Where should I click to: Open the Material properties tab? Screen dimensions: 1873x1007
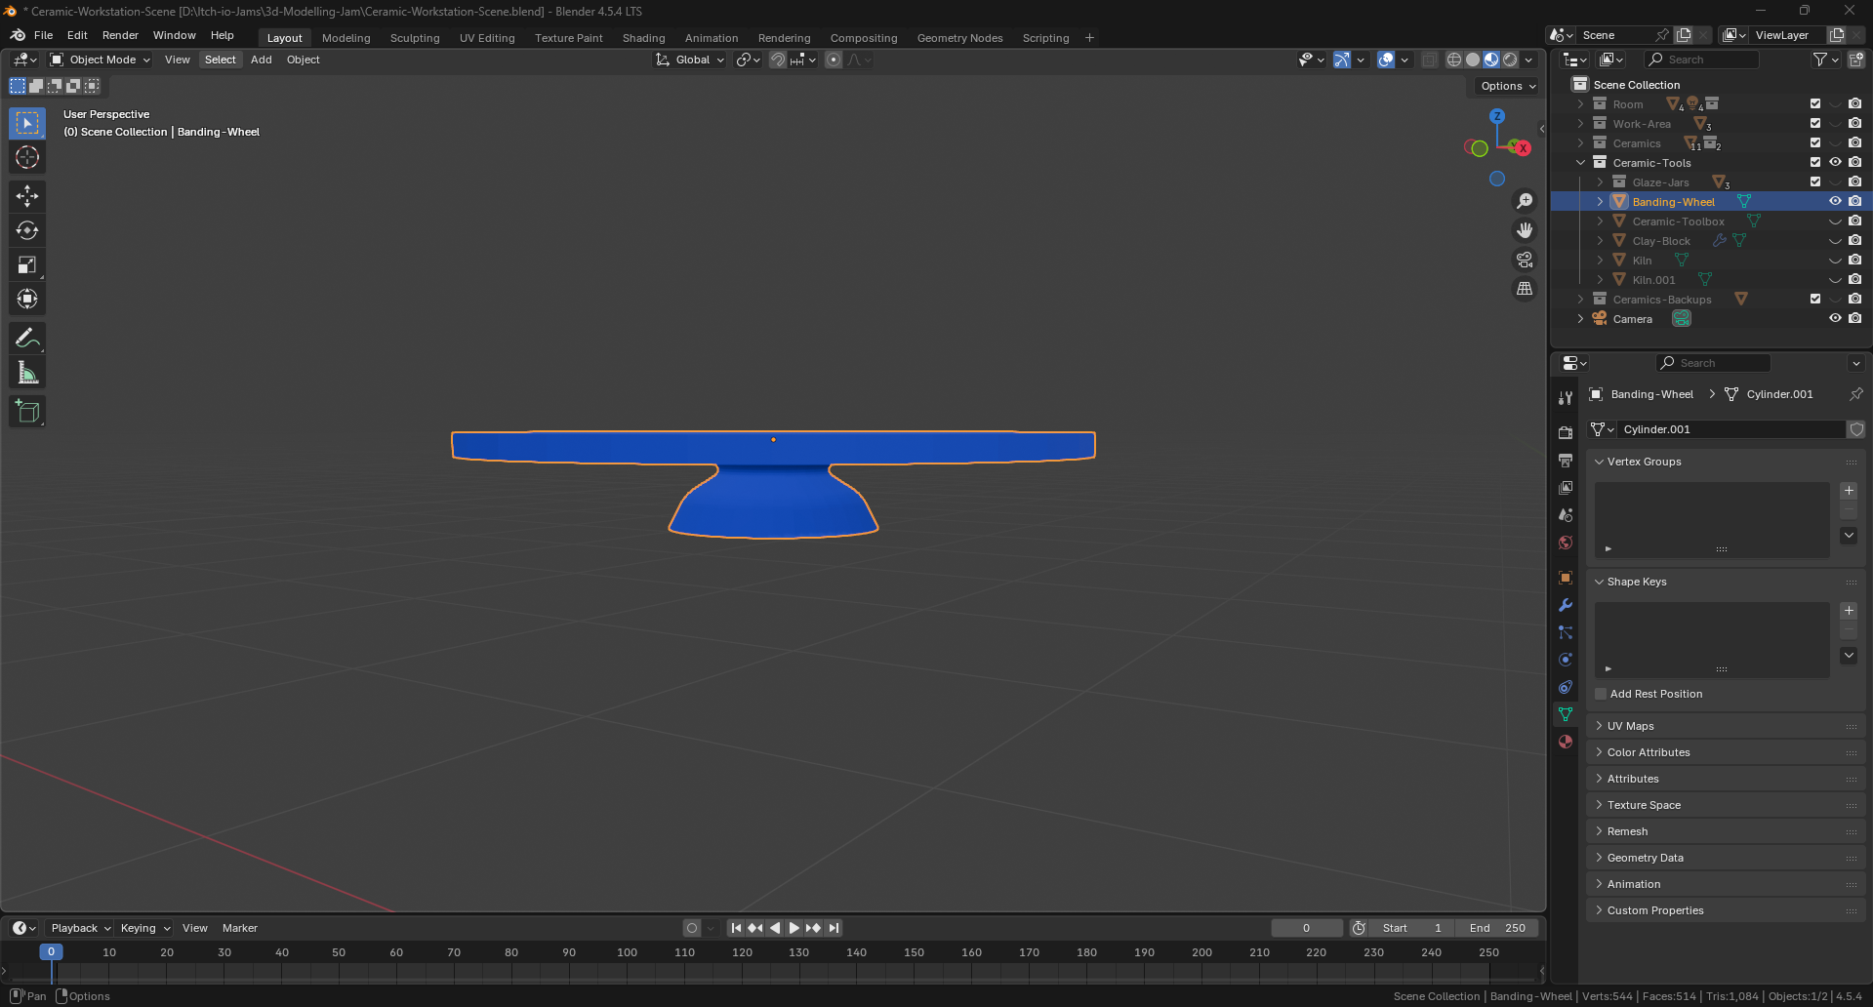(x=1566, y=742)
